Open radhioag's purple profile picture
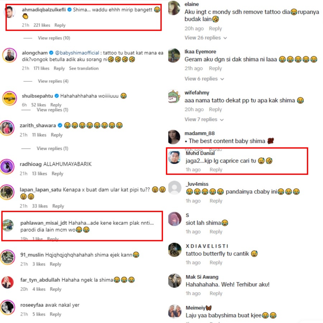Viewport: 323px width, 323px height. [x=8, y=167]
